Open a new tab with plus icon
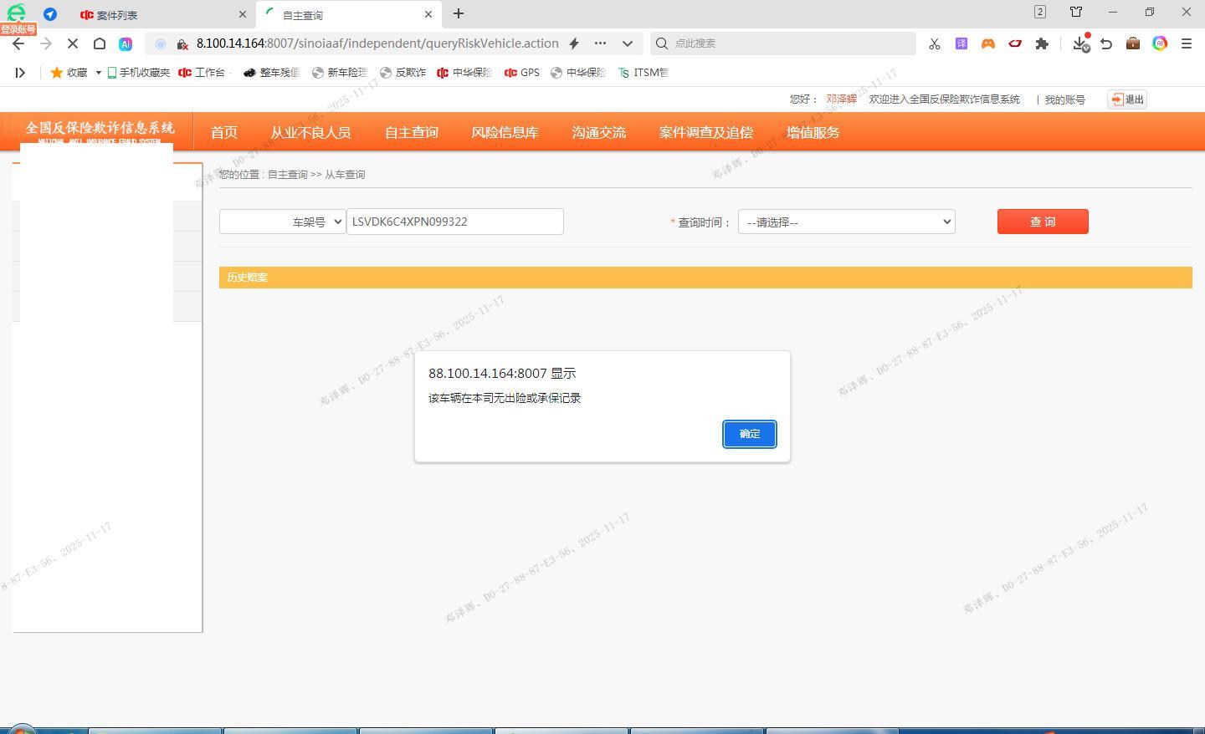 [x=458, y=13]
